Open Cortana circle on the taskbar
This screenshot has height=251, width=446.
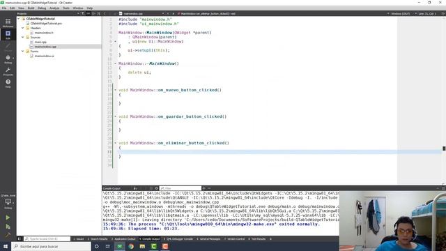pyautogui.click(x=97, y=246)
